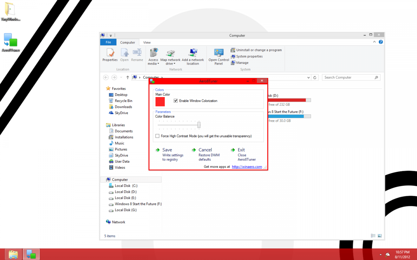Image resolution: width=417 pixels, height=260 pixels.
Task: Select User Data library
Action: [119, 162]
